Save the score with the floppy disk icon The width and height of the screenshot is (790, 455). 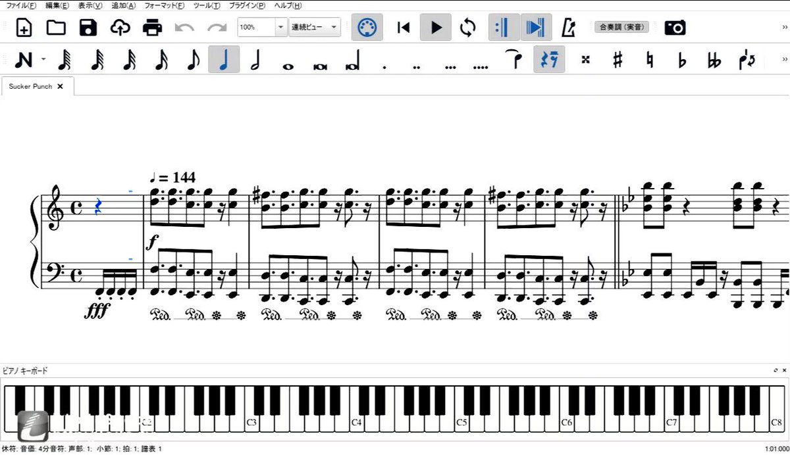88,28
